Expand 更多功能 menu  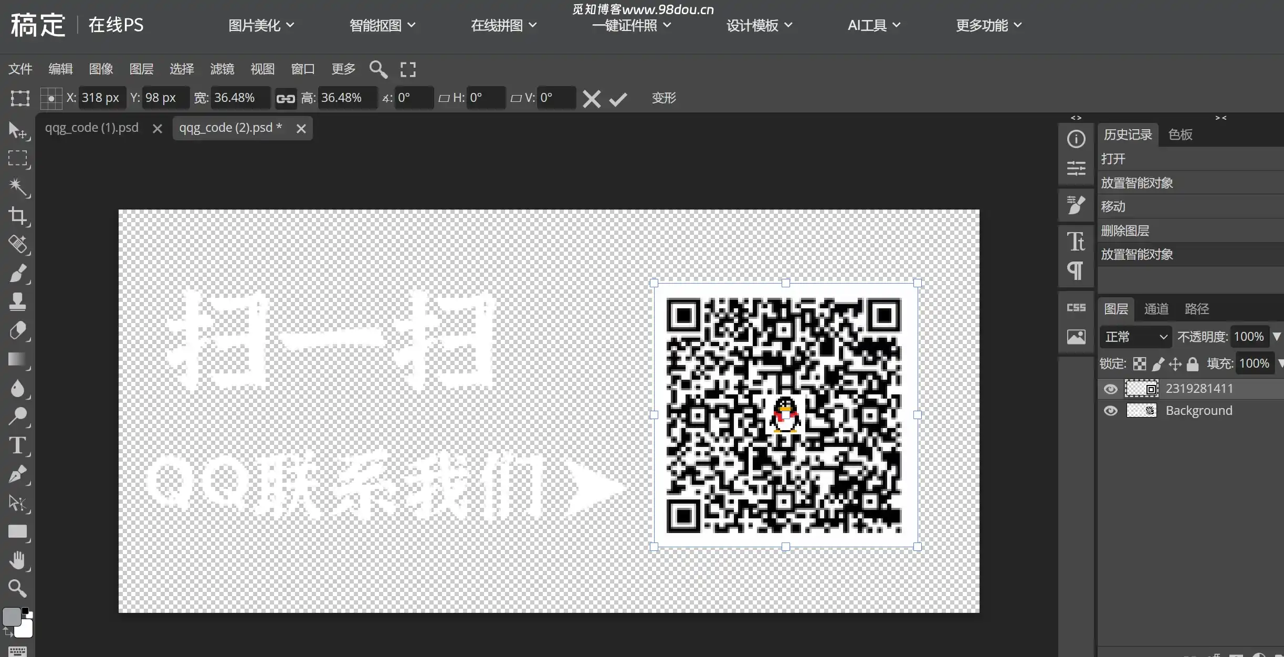(x=988, y=25)
